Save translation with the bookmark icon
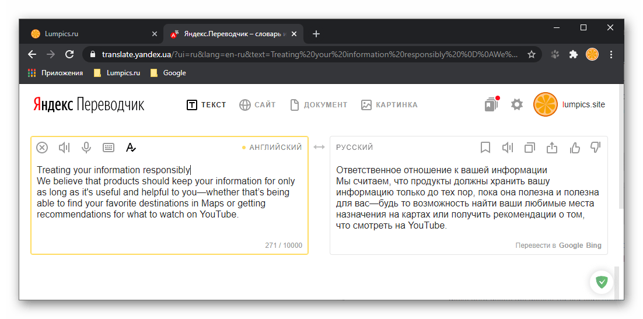 coord(485,148)
